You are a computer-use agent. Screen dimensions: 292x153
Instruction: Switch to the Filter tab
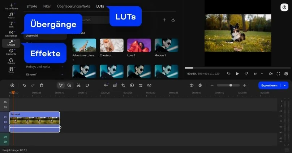(47, 6)
